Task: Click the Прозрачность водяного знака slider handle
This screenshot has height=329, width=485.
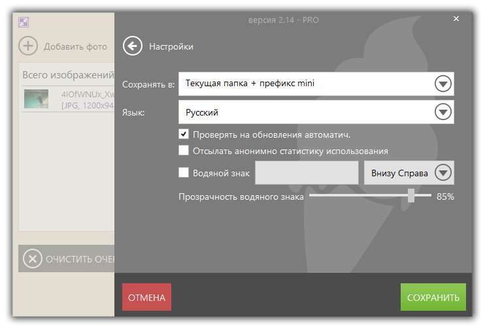Action: pos(411,196)
